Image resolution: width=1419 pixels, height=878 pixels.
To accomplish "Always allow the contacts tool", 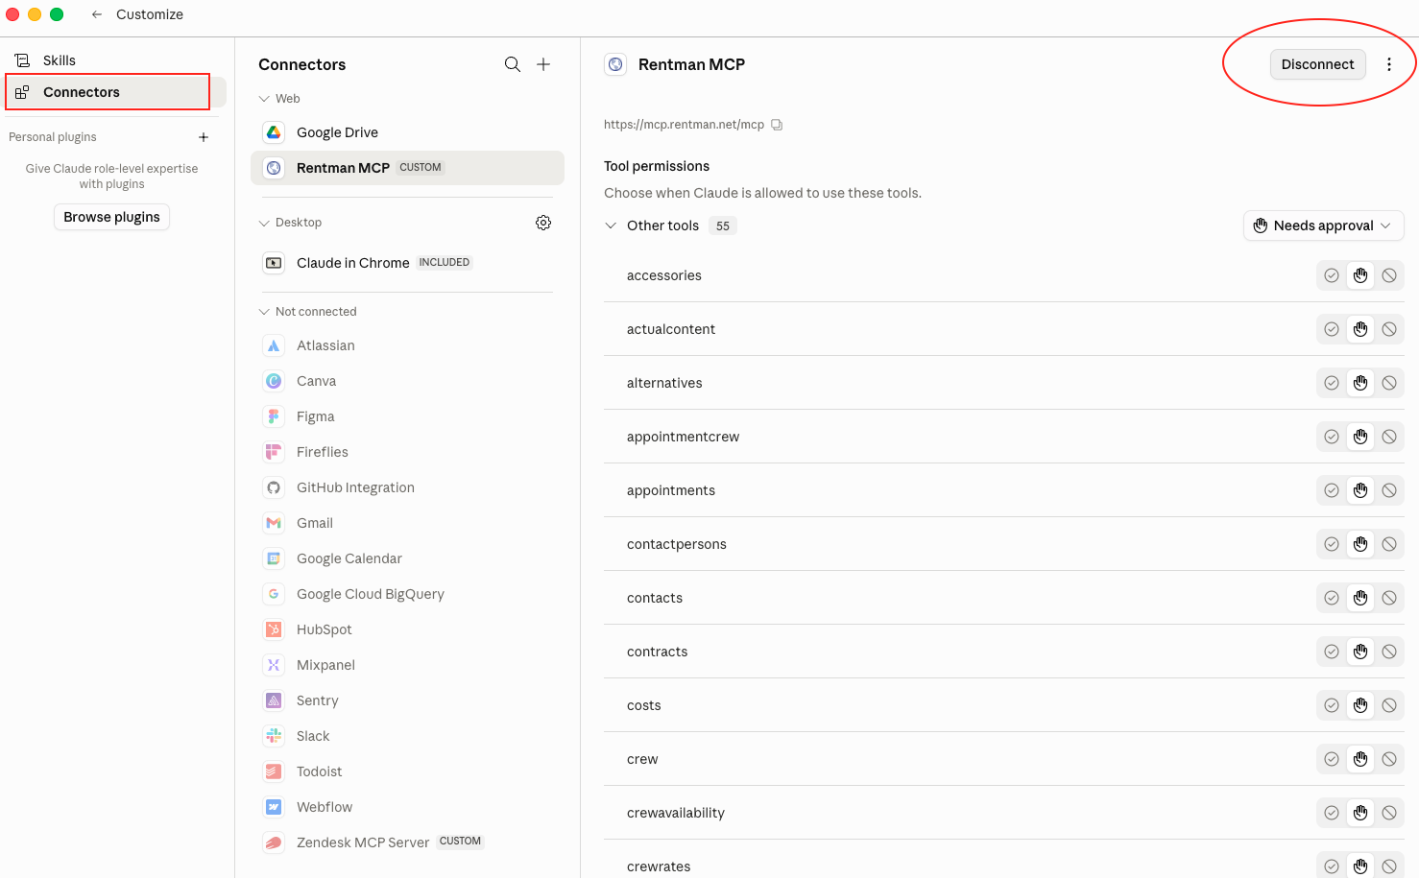I will point(1332,598).
